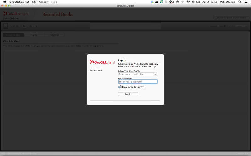Image resolution: width=251 pixels, height=156 pixels.
Task: Click the device icon in player toolbar
Action: coord(6,26)
